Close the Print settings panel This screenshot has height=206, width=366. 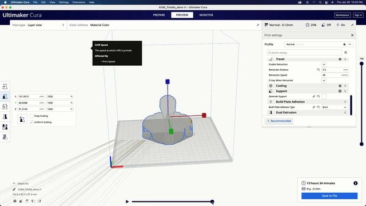[x=352, y=35]
